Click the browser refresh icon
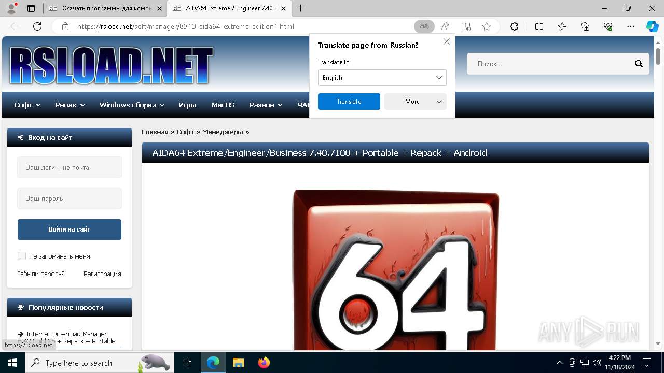The image size is (664, 373). (37, 26)
